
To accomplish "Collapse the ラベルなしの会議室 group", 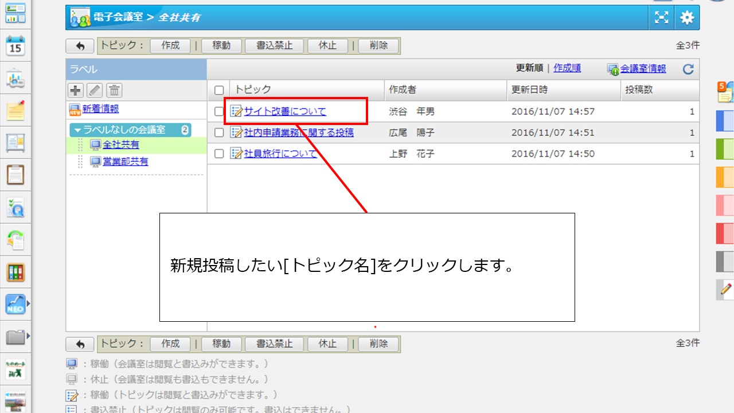I will [78, 130].
